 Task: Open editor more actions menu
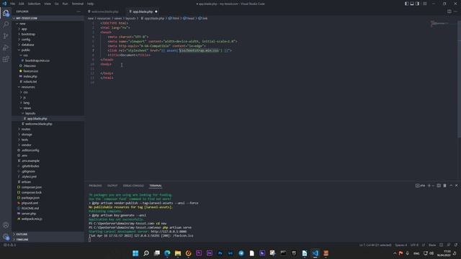(455, 12)
